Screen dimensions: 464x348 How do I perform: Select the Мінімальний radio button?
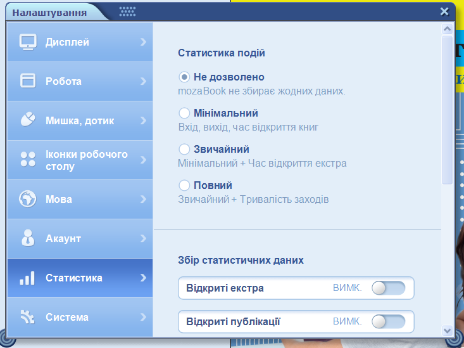184,113
